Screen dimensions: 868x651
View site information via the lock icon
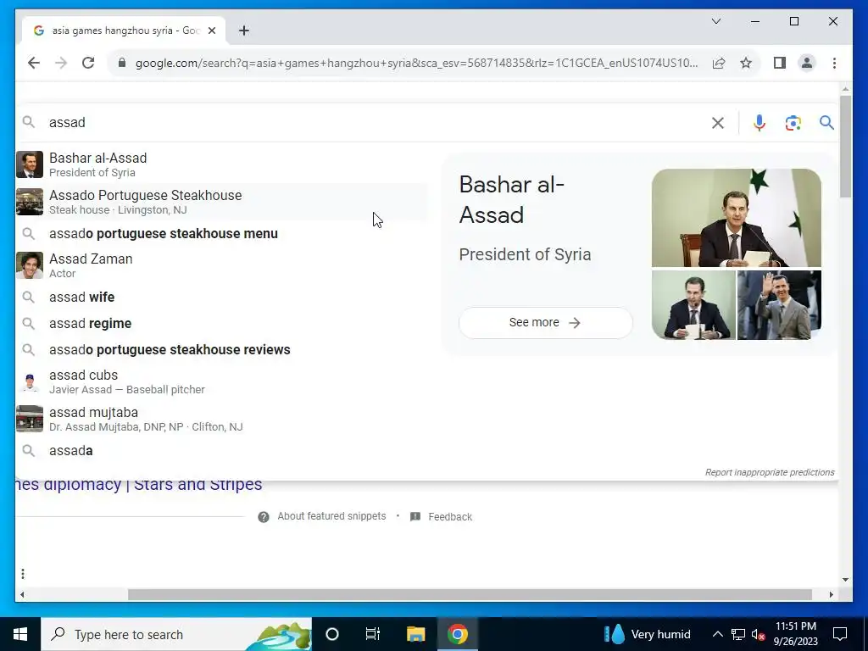tap(122, 63)
